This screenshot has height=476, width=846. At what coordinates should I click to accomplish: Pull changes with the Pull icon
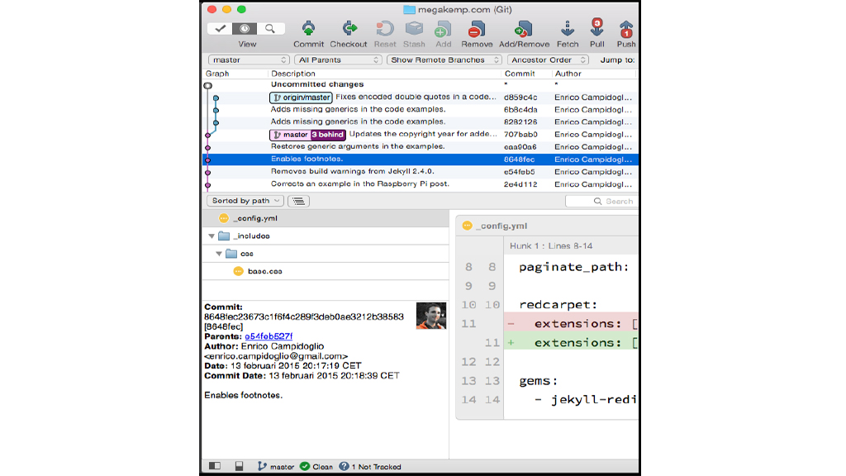(x=596, y=29)
